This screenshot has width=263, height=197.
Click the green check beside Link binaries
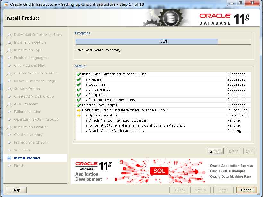79,90
